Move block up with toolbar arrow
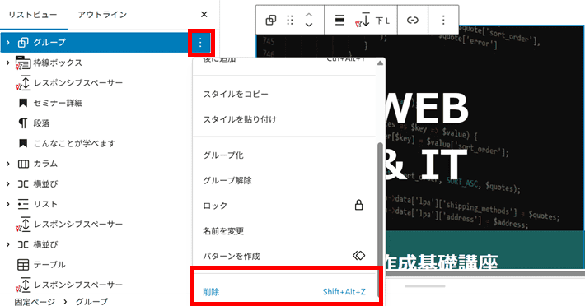The image size is (585, 306). point(308,16)
